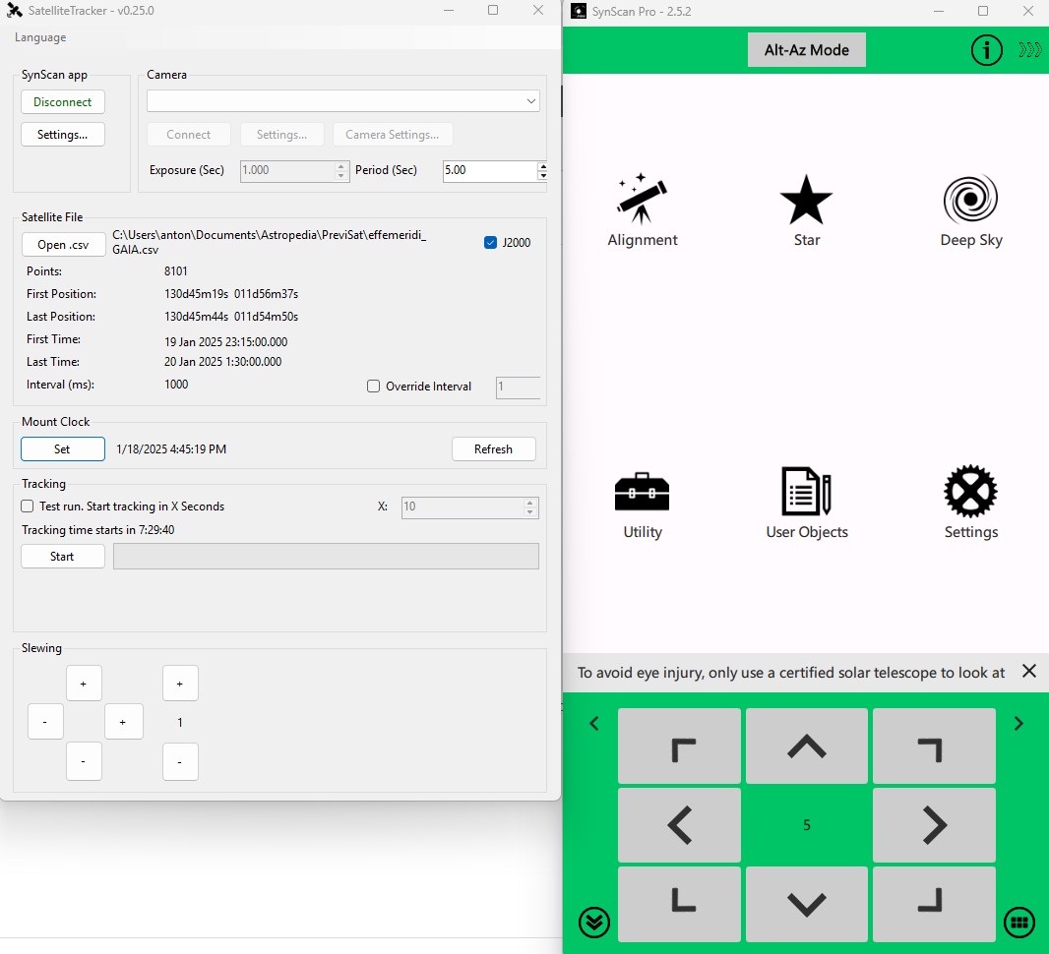The height and width of the screenshot is (954, 1049).
Task: Click the Start tracking button
Action: (63, 557)
